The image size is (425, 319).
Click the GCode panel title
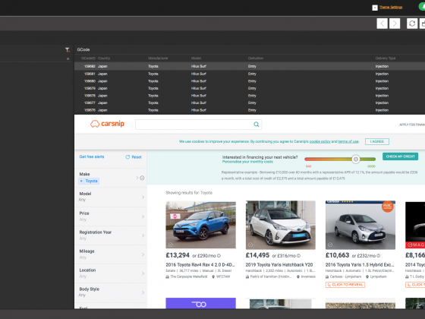[x=83, y=49]
